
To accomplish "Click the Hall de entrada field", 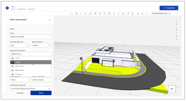I will 42,80.
